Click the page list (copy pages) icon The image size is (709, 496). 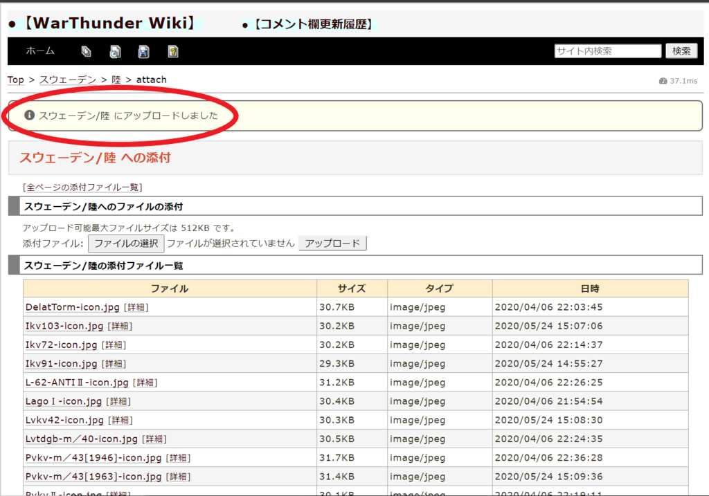click(86, 51)
